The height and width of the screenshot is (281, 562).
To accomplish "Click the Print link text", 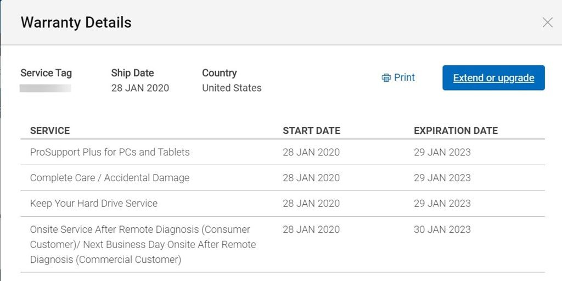I will (x=404, y=77).
